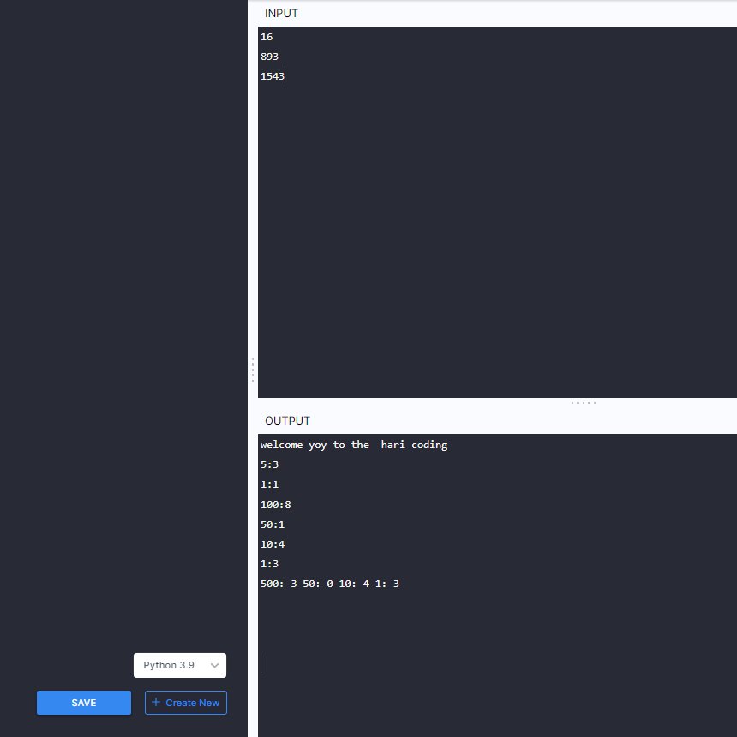Click the SAVE button
737x737 pixels.
[x=84, y=702]
